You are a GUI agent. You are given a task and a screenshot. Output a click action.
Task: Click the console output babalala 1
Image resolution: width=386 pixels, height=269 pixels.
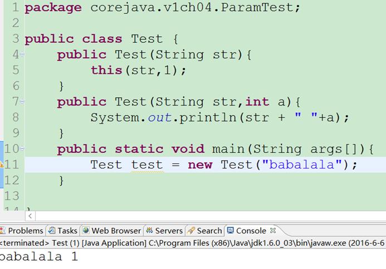(x=38, y=257)
